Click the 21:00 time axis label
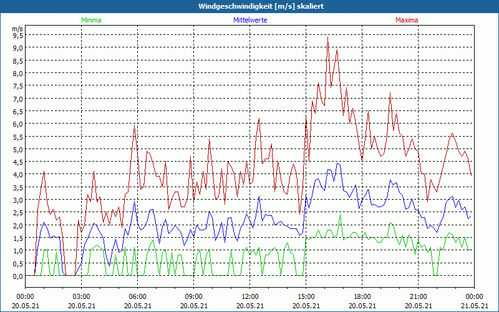The image size is (499, 312). tap(418, 296)
